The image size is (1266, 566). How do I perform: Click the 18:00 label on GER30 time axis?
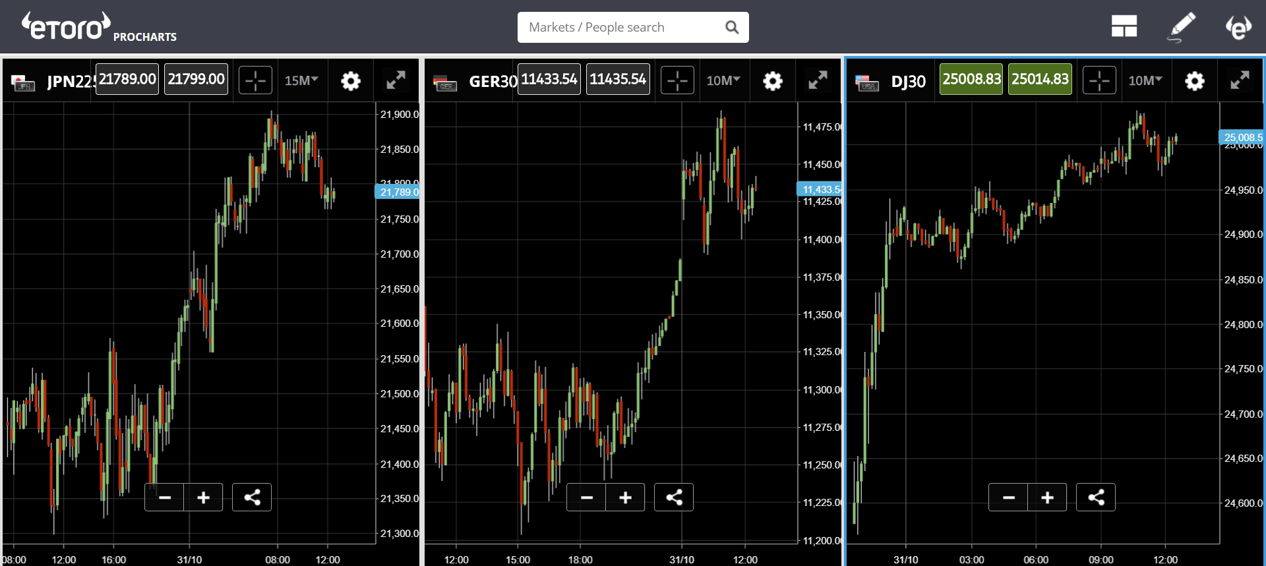[580, 559]
